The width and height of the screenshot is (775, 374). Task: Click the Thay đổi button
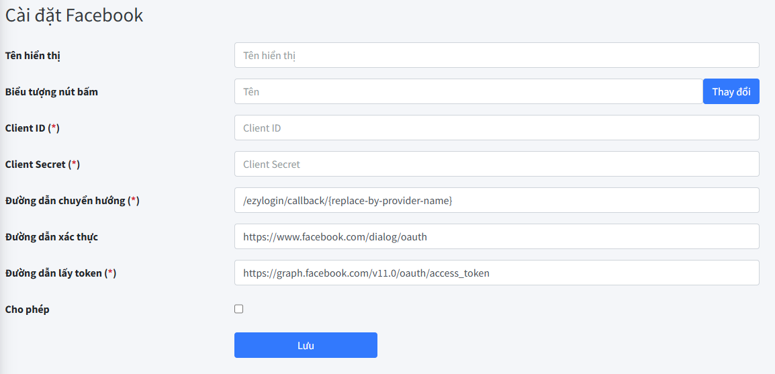pos(731,91)
